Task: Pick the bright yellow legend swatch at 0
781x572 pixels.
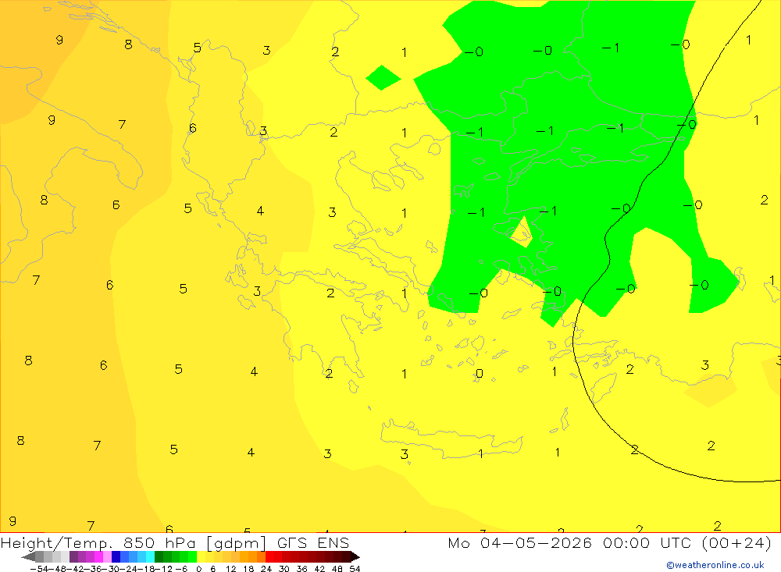Action: point(201,556)
